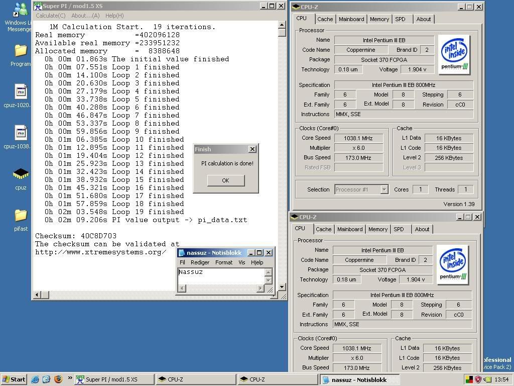
Task: Launch Internet Explorer from quick launch
Action: tap(35, 379)
